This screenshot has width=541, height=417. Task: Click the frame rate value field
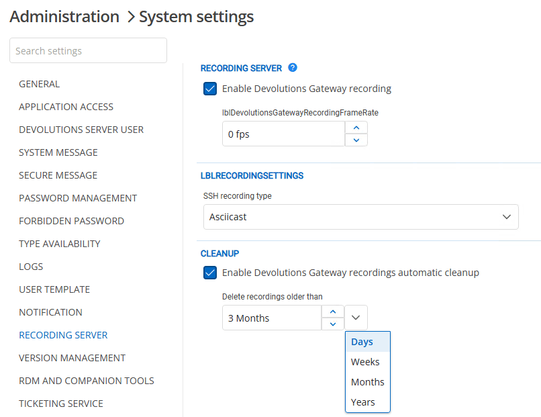282,134
